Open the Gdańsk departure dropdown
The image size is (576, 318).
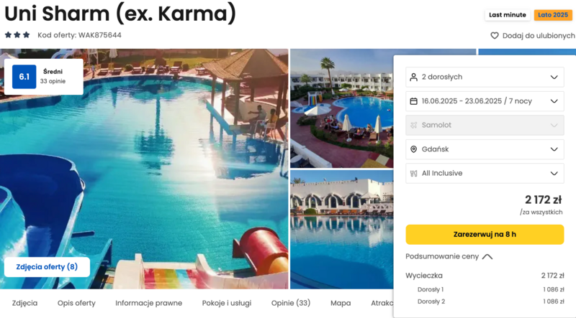pyautogui.click(x=485, y=149)
